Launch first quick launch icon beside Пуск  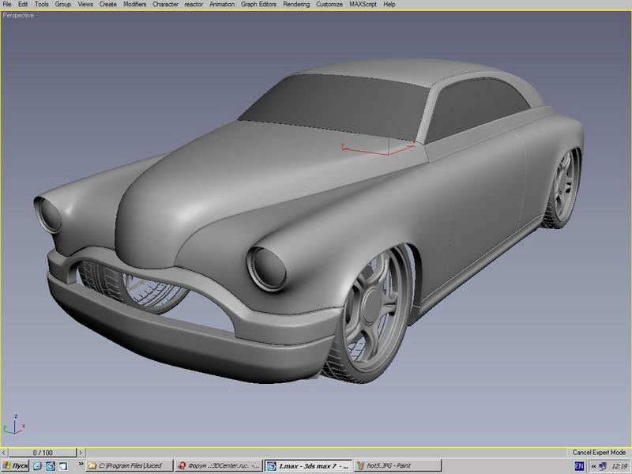[37, 466]
